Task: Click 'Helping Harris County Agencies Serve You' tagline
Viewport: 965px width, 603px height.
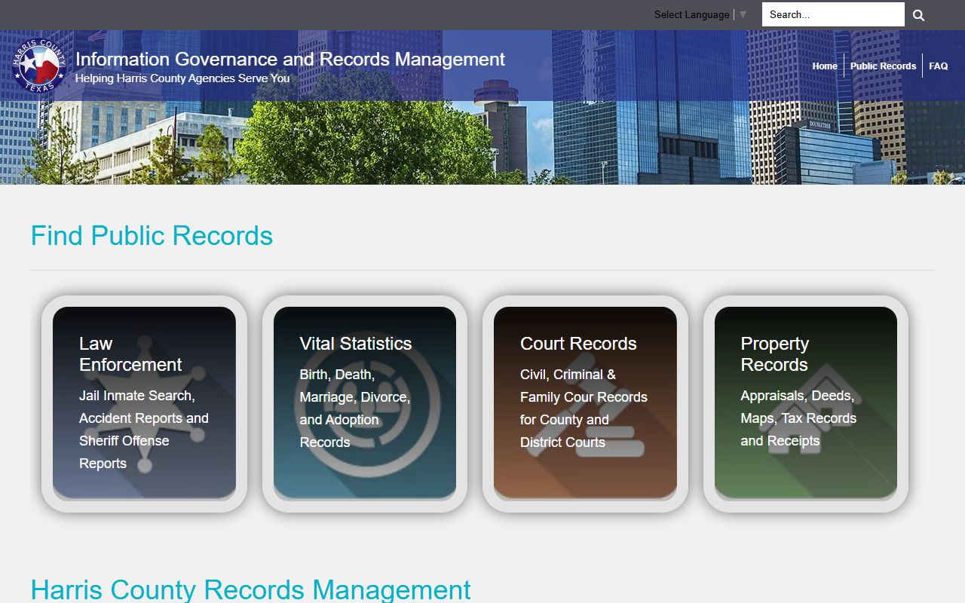Action: point(182,78)
